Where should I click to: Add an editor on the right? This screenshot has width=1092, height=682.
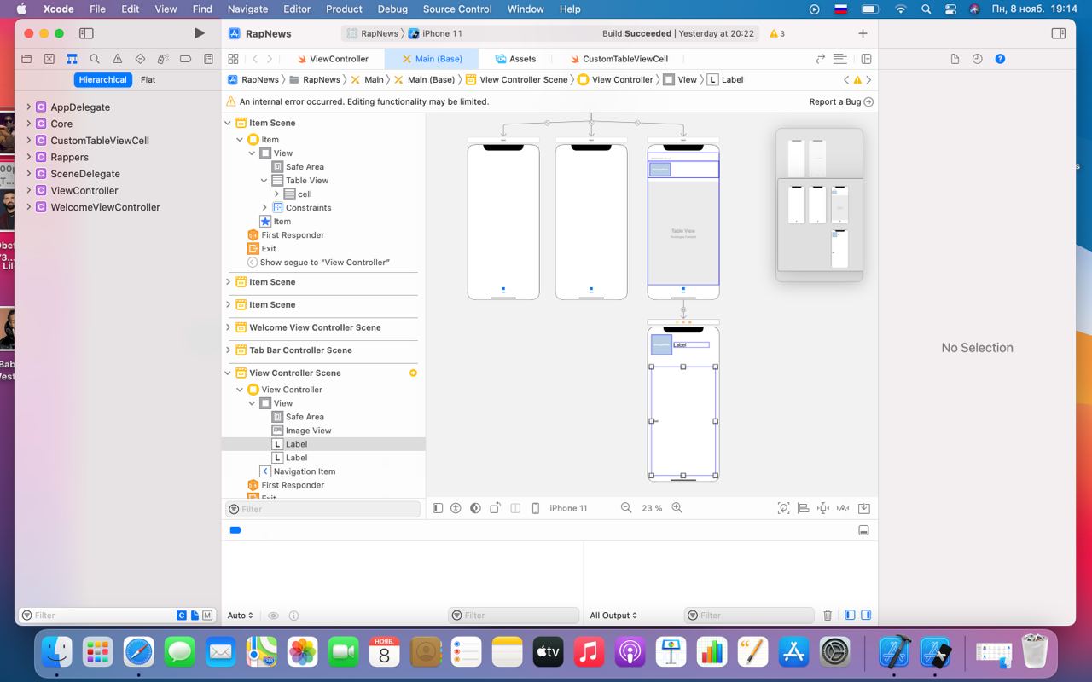(x=866, y=59)
